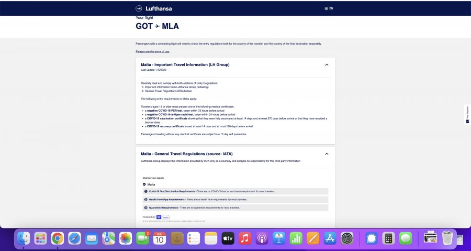The width and height of the screenshot is (471, 251).
Task: Select the EN language menu
Action: pos(331,8)
